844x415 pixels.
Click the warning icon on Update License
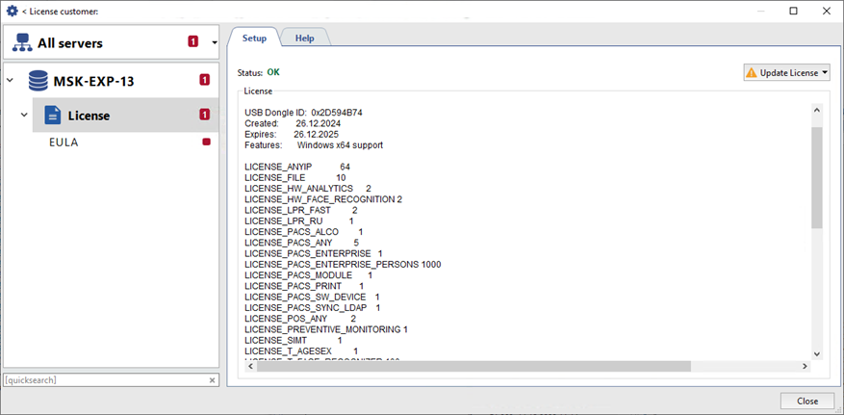[752, 73]
